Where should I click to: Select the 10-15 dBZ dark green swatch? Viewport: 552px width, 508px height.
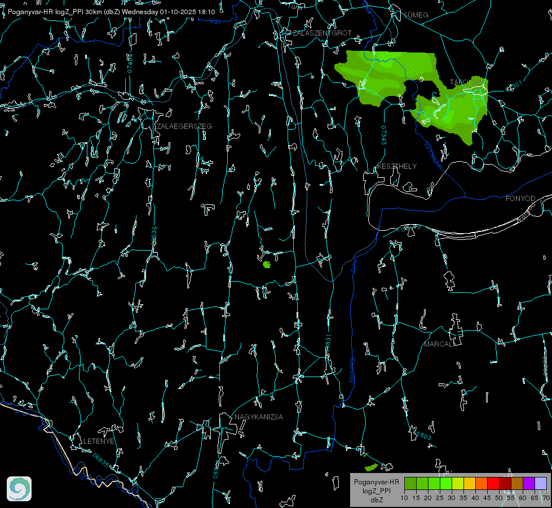coord(410,483)
